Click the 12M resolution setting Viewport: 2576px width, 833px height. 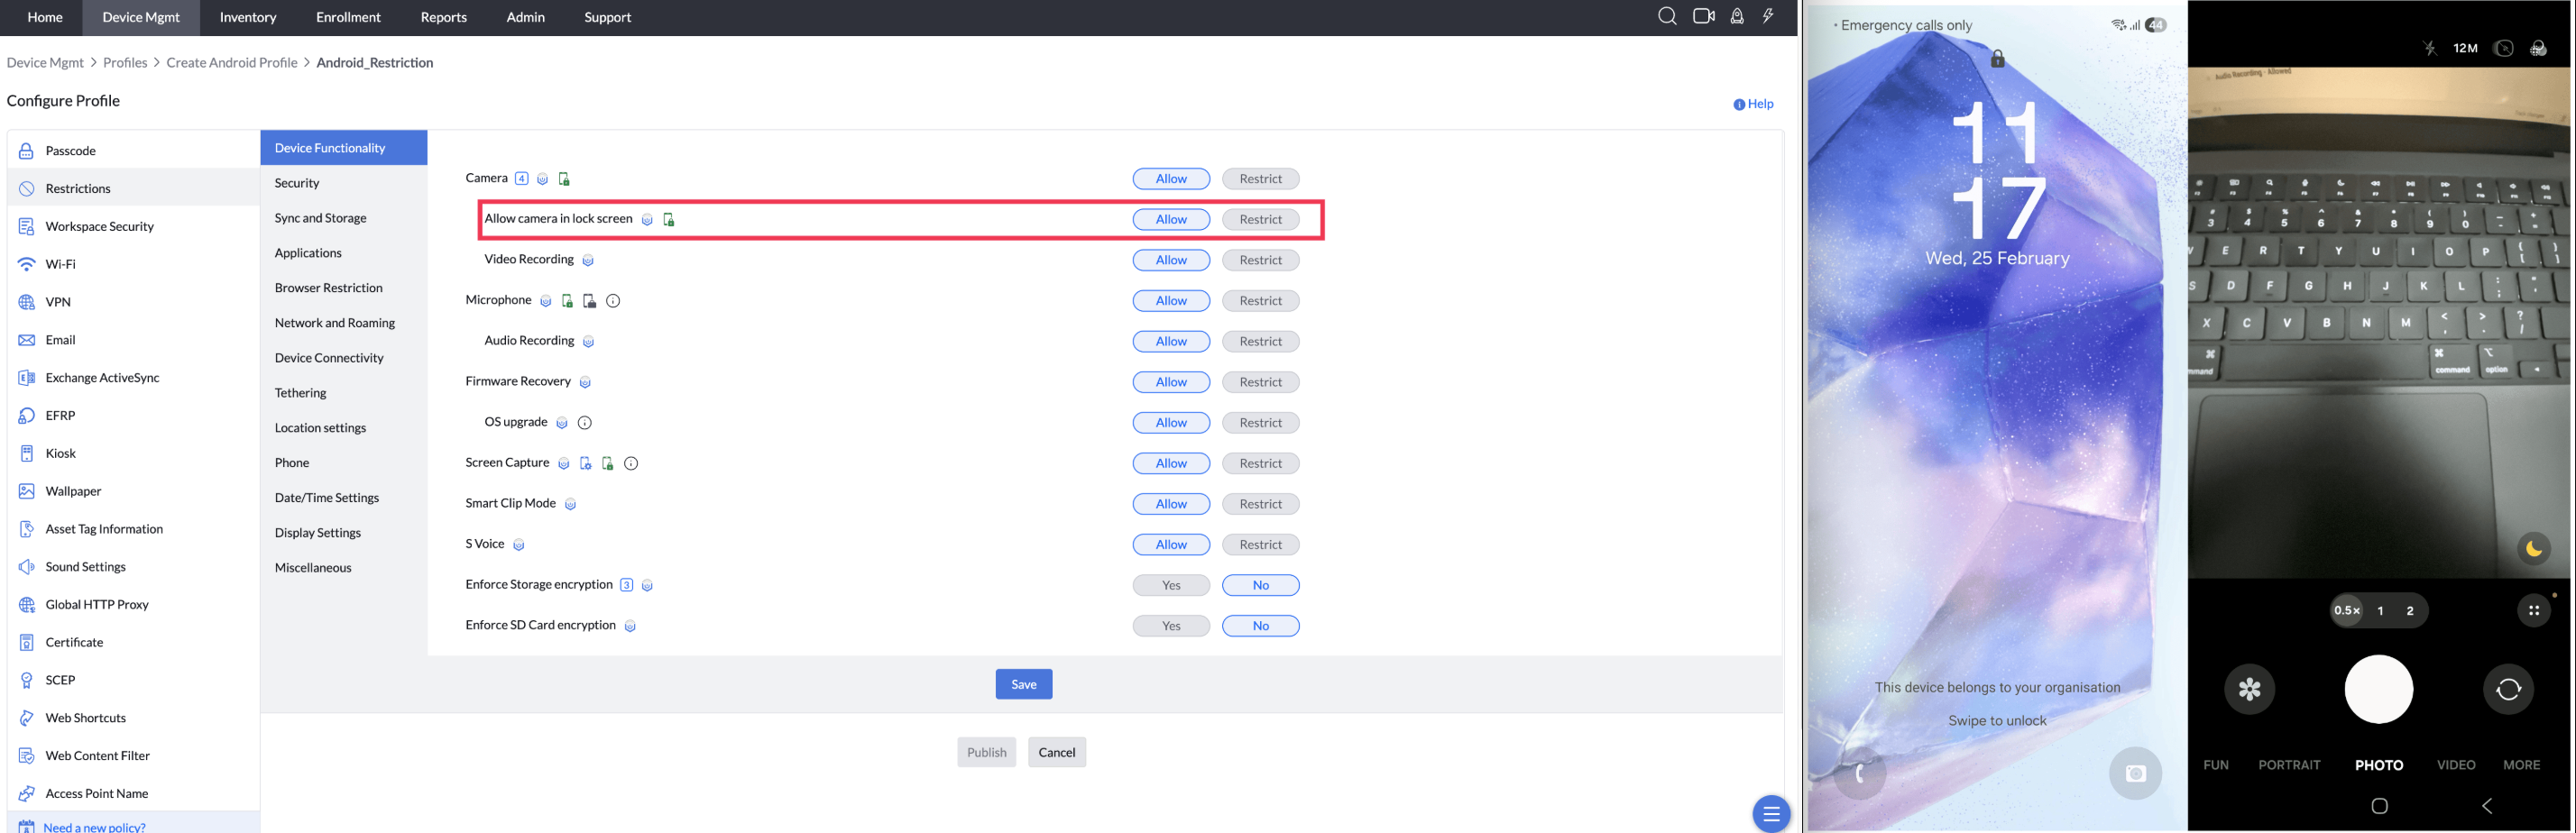tap(2465, 48)
